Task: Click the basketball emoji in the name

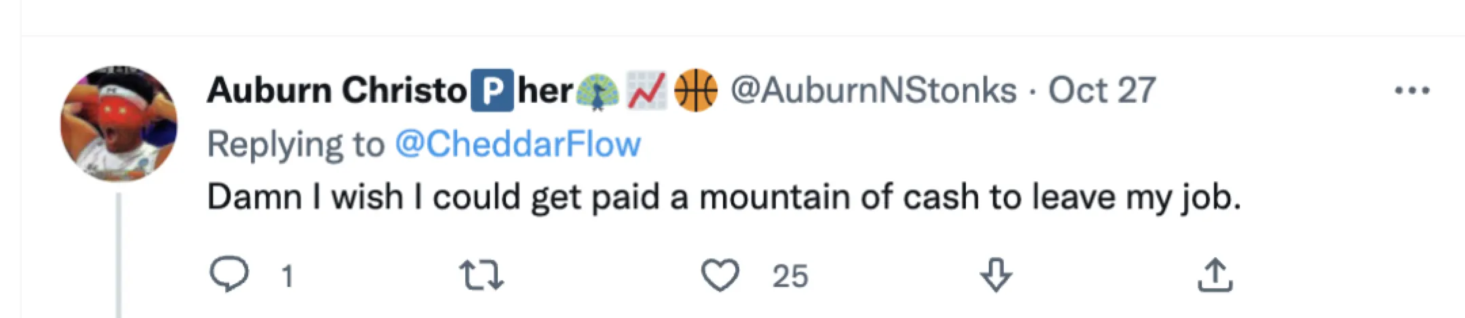Action: coord(696,91)
